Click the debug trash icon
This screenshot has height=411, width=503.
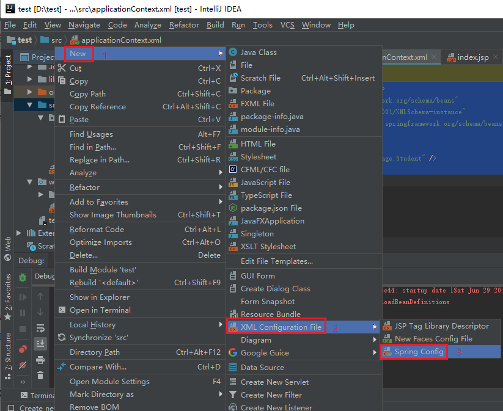pyautogui.click(x=40, y=375)
